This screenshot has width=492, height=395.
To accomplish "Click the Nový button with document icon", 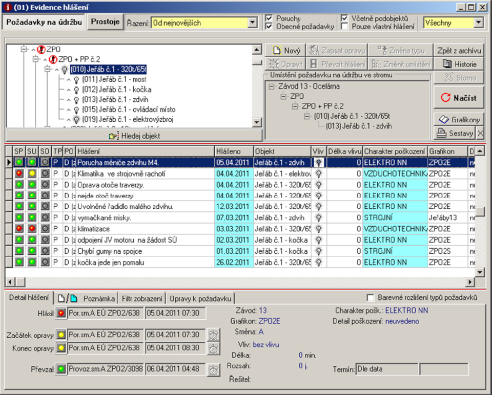I will [x=285, y=51].
